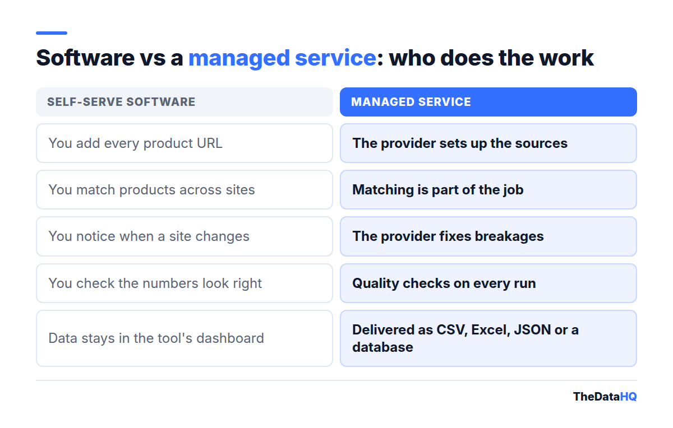Screen dimensions: 673x428
Task: Click 'The provider sets up the sources' cell
Action: point(488,143)
